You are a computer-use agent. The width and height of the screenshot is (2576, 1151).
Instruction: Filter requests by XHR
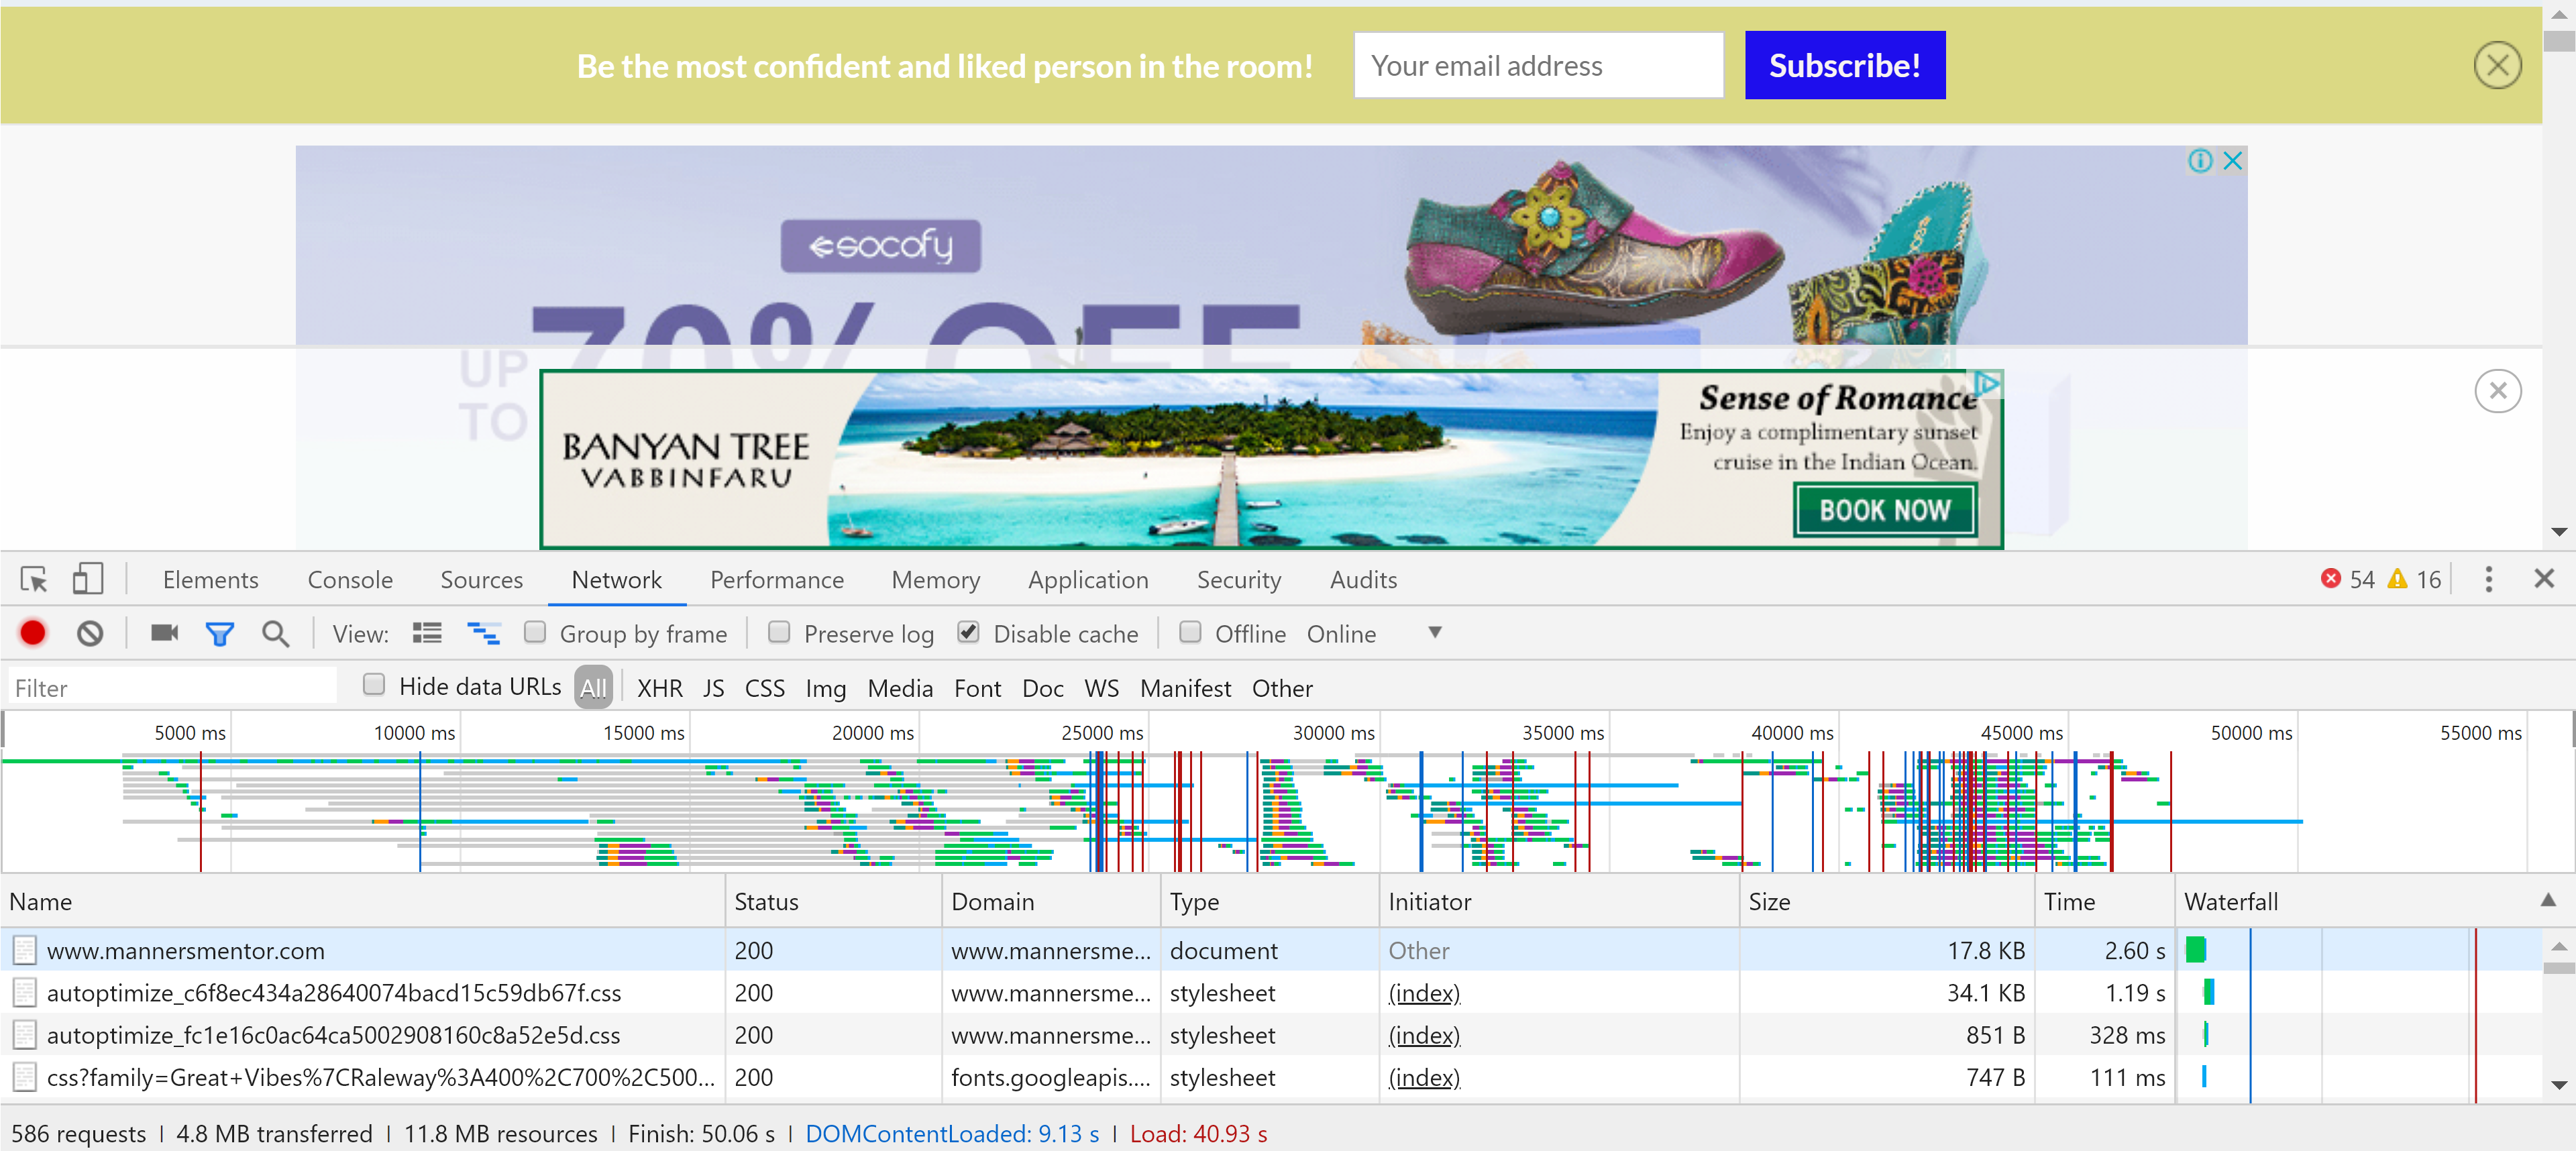[x=659, y=688]
